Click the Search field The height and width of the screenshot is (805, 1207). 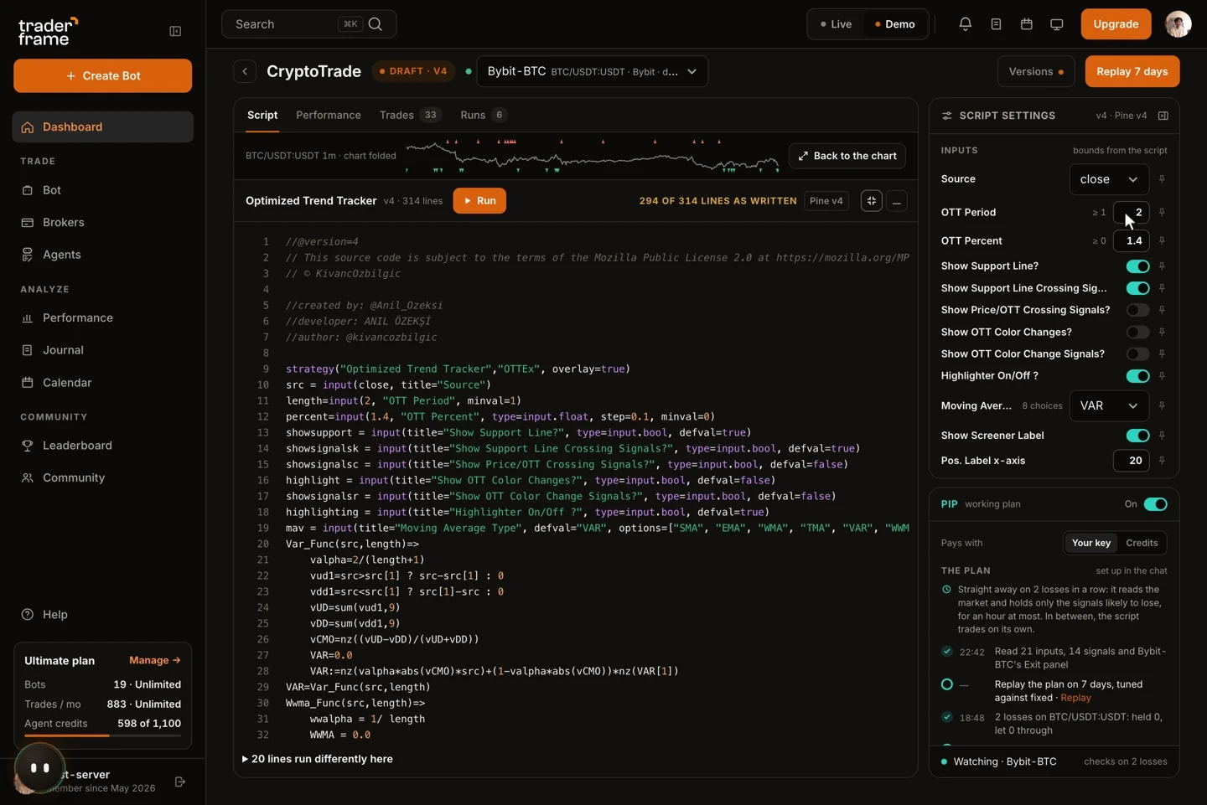click(308, 24)
